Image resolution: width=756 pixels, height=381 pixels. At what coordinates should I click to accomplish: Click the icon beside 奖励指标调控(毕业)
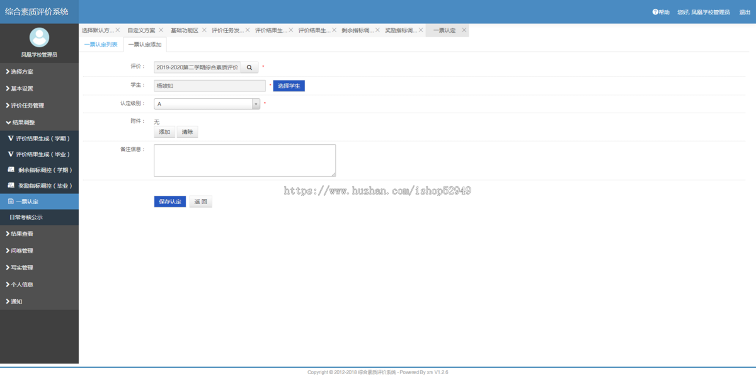tap(11, 185)
